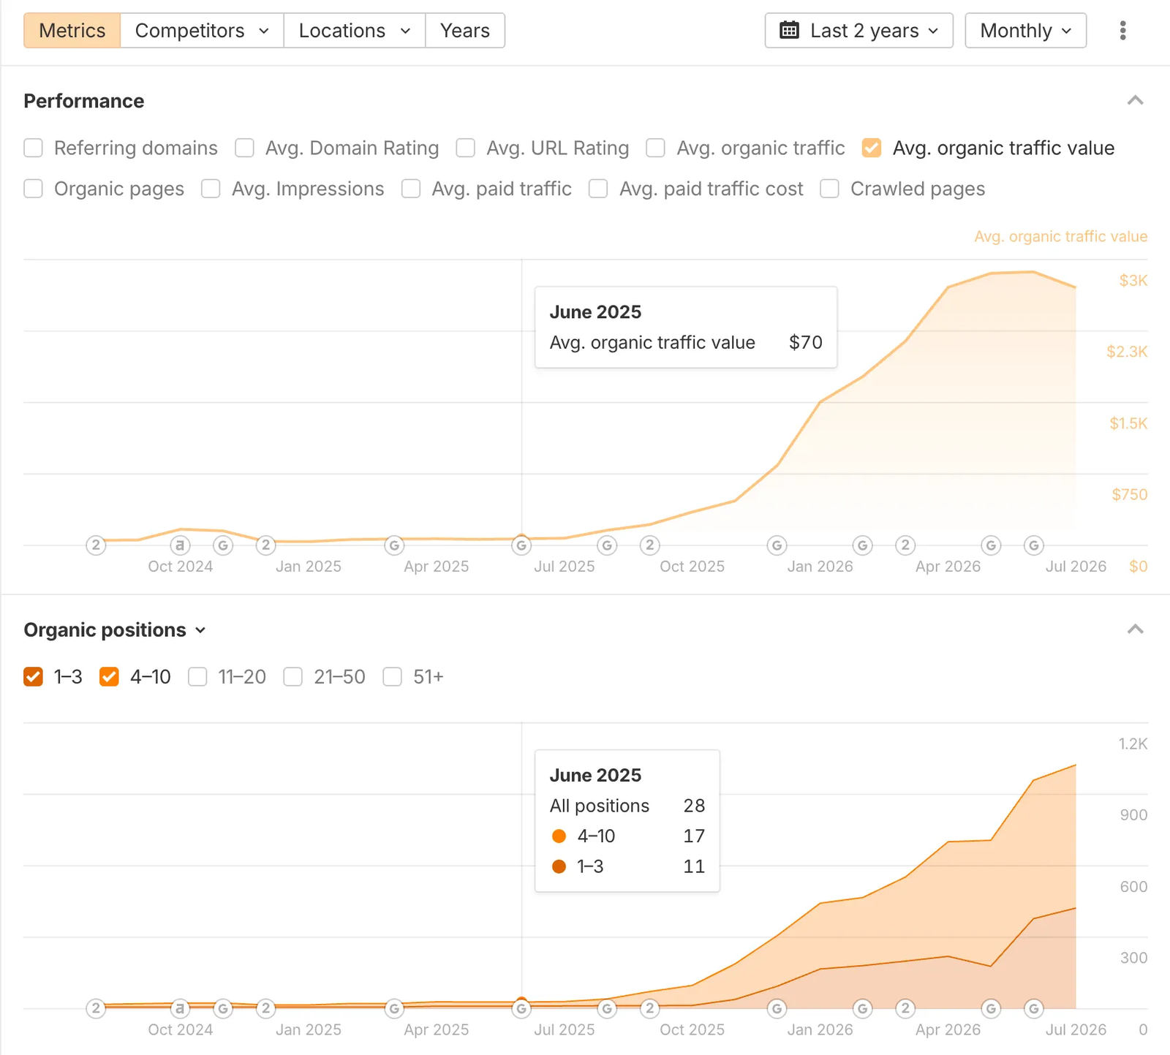Tick the 51+ positions checkbox
1170x1055 pixels.
(x=393, y=677)
